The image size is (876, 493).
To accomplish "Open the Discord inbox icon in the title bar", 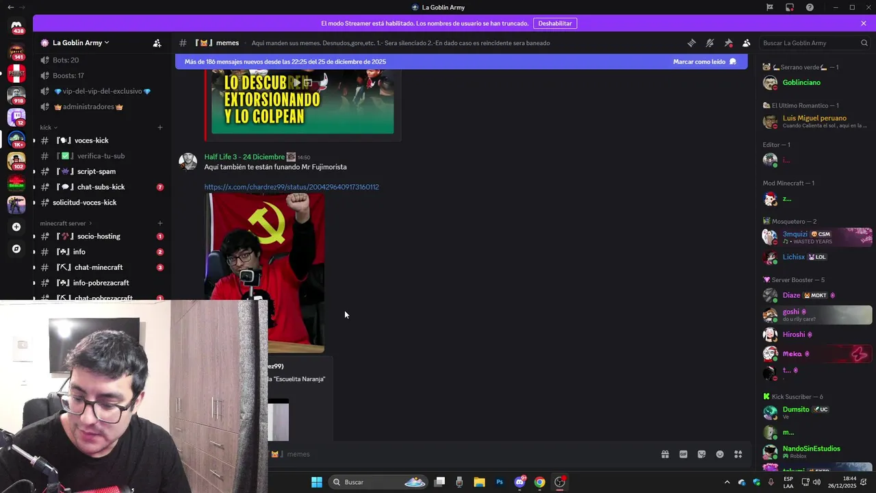I will pos(790,8).
